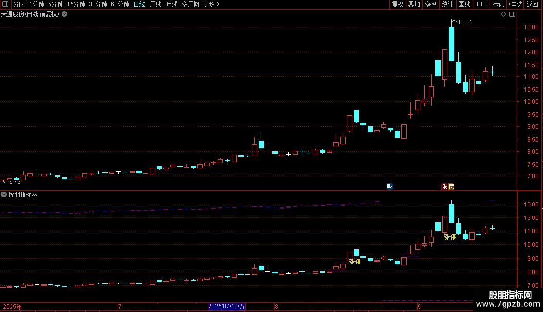Click the 13.31 high price label
Viewport: 543px width, 312px height.
point(465,22)
